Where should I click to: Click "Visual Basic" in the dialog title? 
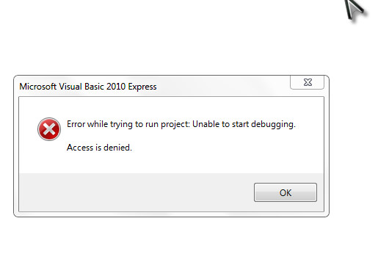[81, 87]
